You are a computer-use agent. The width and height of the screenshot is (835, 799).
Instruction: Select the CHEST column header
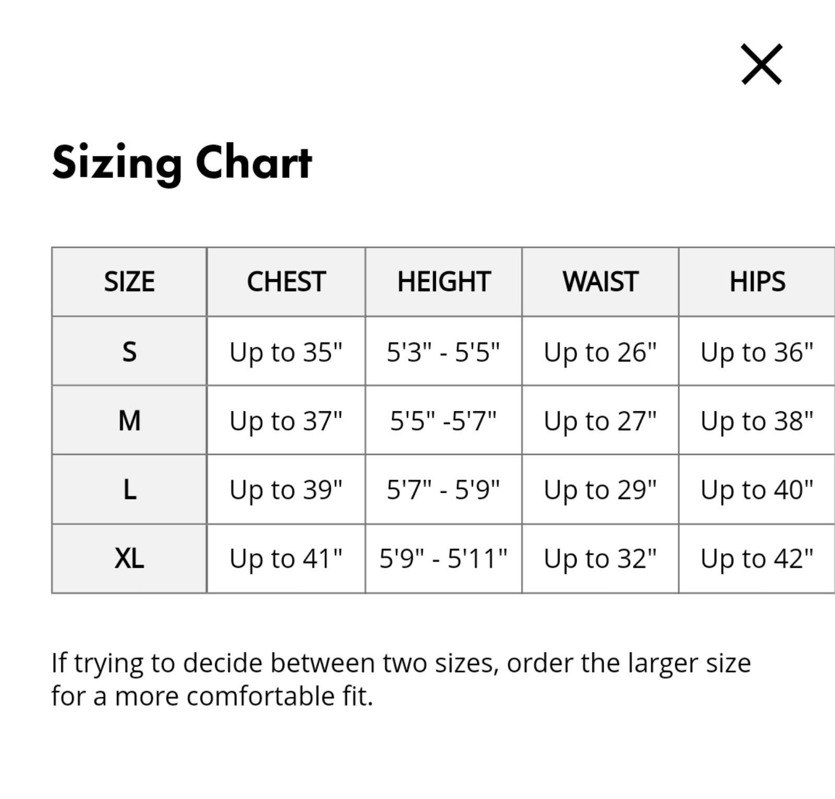[286, 282]
